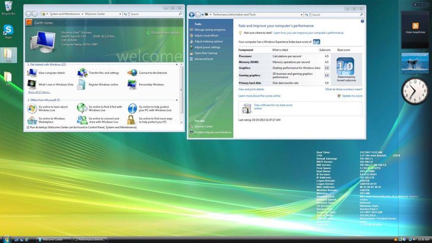Click System and Maintenance in address breadcrumb
Image resolution: width=432 pixels, height=243 pixels.
(x=65, y=14)
